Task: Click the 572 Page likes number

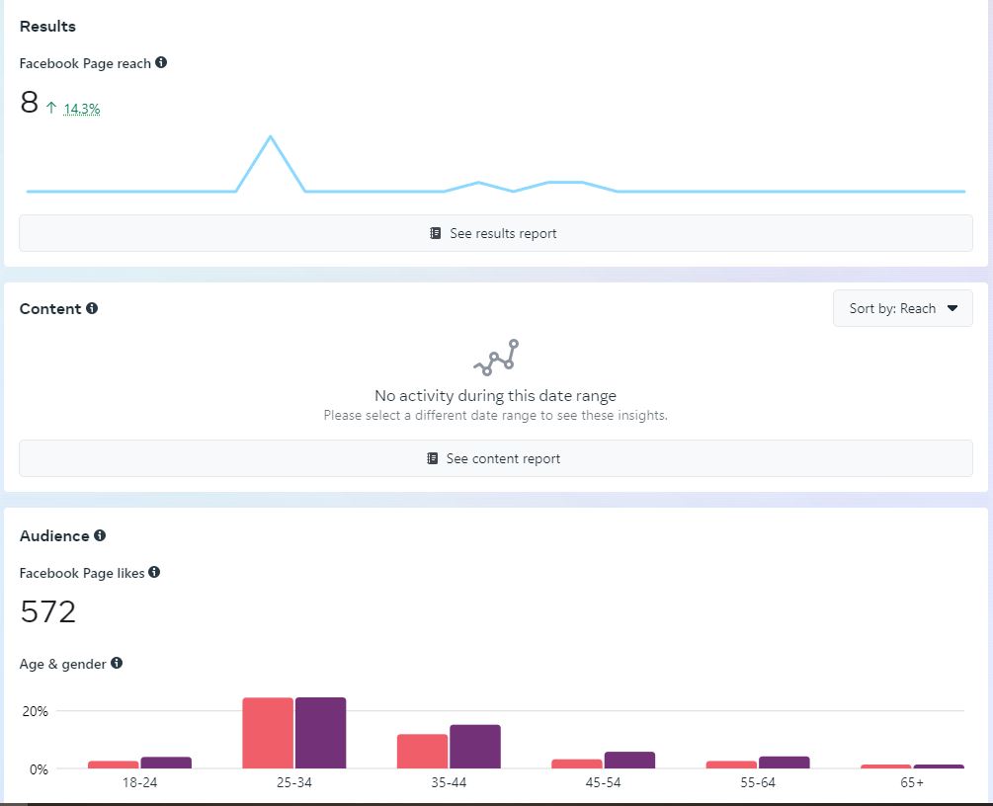Action: pyautogui.click(x=48, y=612)
